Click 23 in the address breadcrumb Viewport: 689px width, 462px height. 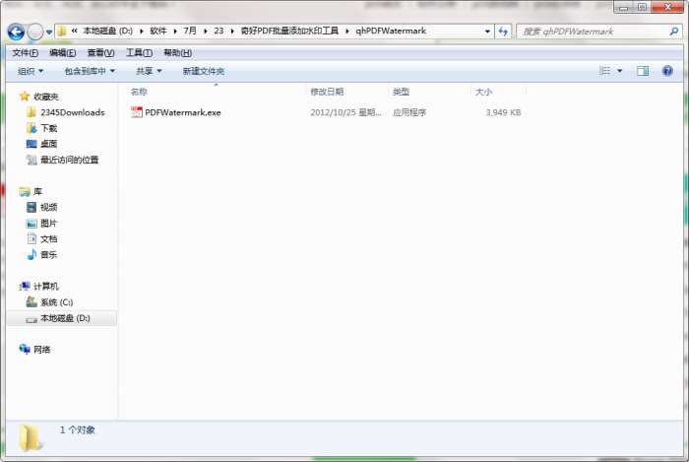point(219,31)
